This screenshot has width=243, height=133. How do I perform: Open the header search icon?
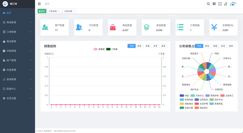click(208, 4)
